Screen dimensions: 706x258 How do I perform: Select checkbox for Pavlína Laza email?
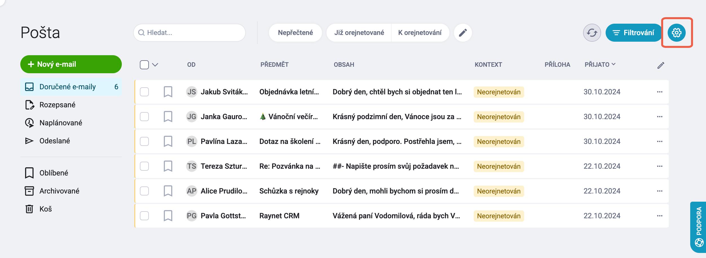tap(144, 141)
